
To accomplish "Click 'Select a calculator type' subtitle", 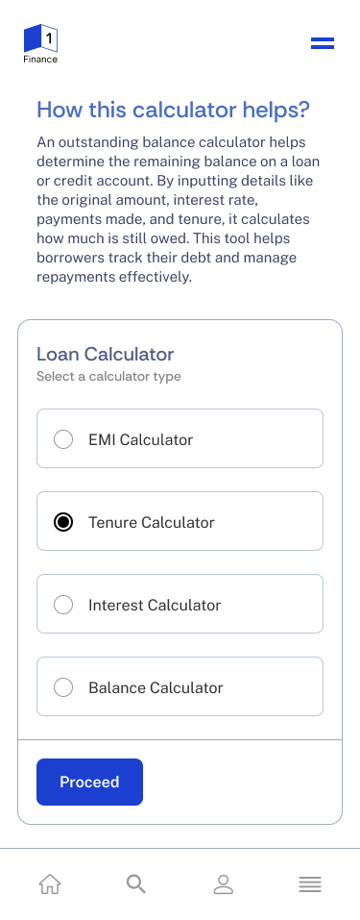I will click(x=108, y=377).
